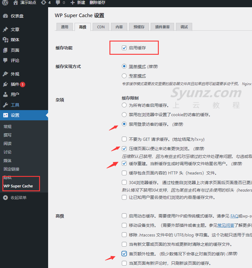Open 阅读 settings submenu
The height and width of the screenshot is (268, 252).
(x=8, y=143)
